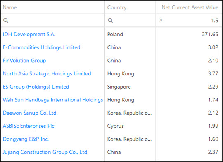Sort by the Country column header
The height and width of the screenshot is (162, 223).
pyautogui.click(x=117, y=7)
